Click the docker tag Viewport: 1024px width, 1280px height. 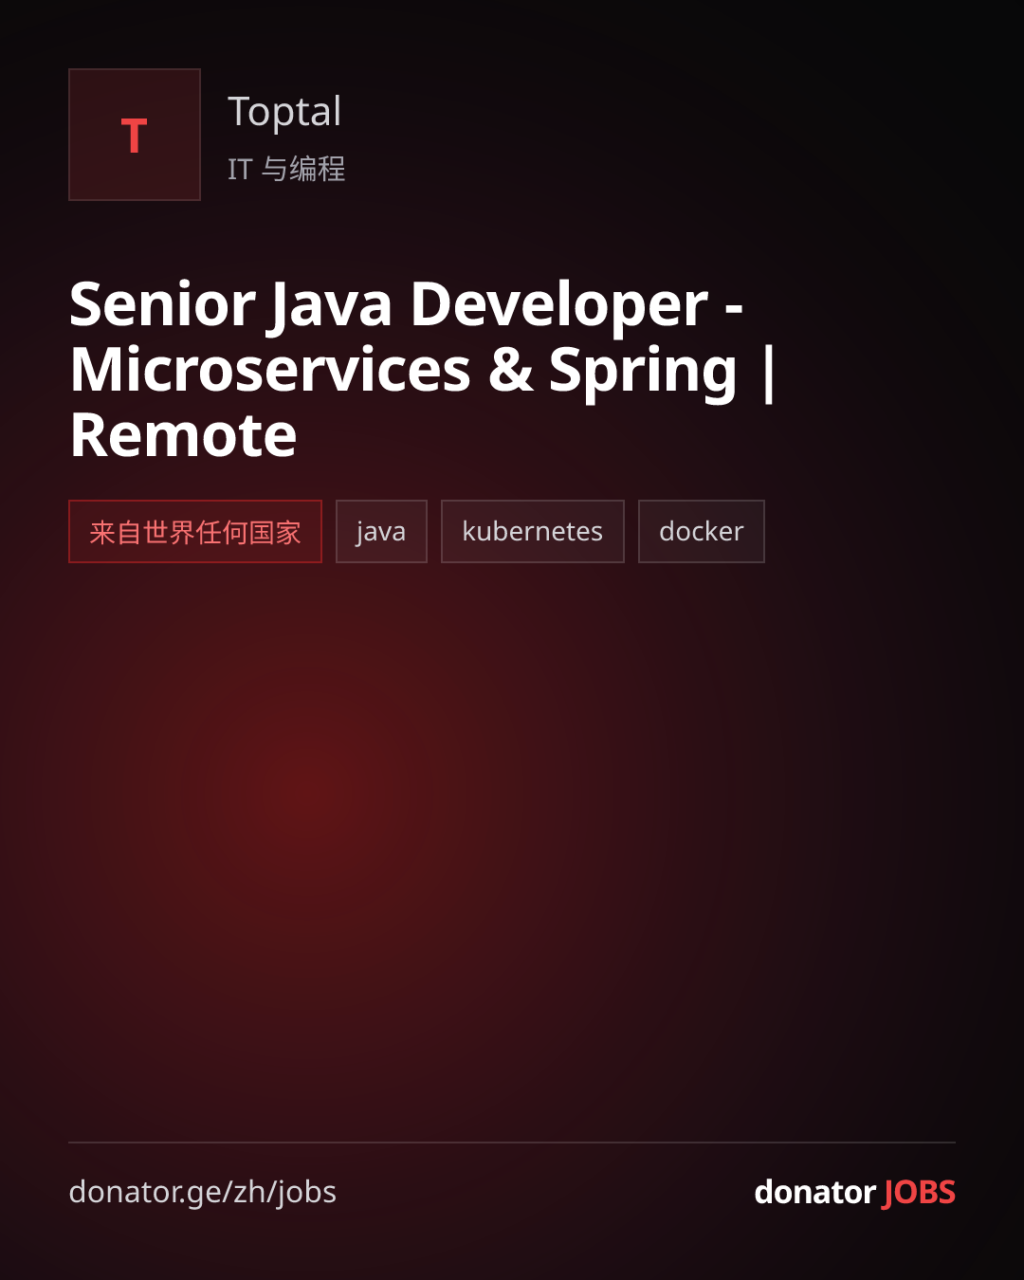tap(702, 532)
